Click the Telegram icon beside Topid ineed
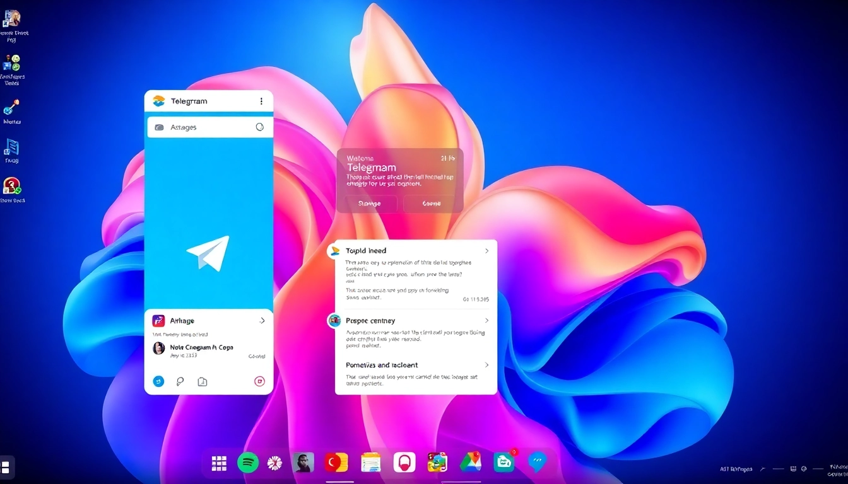The width and height of the screenshot is (848, 484). click(334, 251)
